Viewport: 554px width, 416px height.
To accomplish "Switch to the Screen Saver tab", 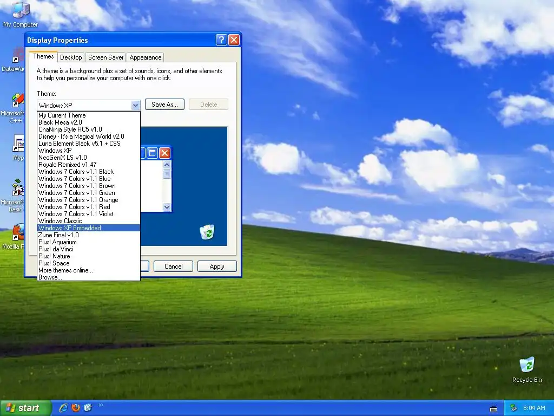I will coord(105,57).
